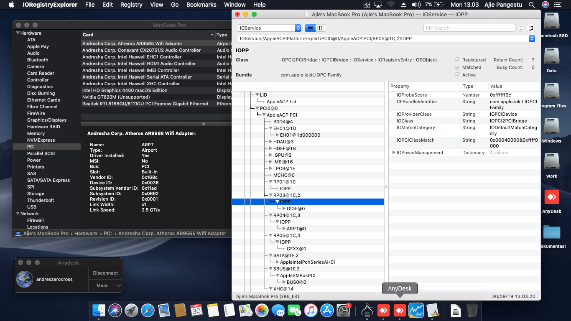Open the View menu
The width and height of the screenshot is (571, 321).
point(157,5)
